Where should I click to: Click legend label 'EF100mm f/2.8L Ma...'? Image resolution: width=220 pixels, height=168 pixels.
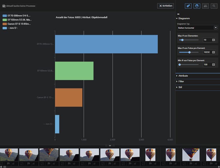click(20, 20)
